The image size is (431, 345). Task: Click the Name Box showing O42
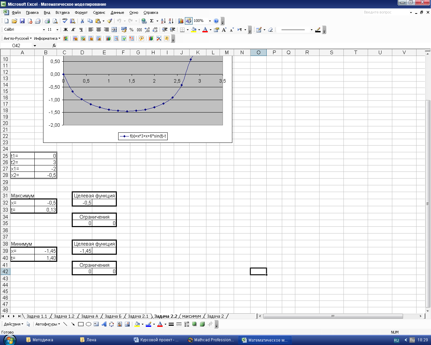(x=16, y=45)
